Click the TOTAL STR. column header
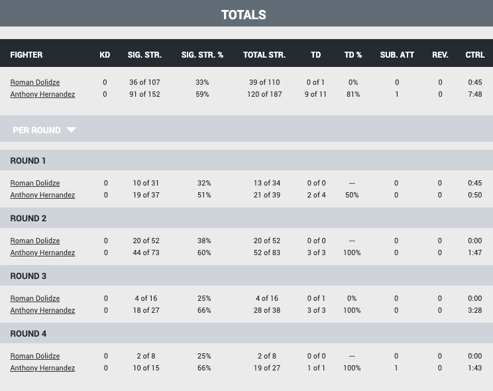Image resolution: width=493 pixels, height=391 pixels. tap(264, 55)
